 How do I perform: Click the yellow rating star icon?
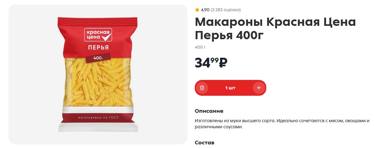click(x=197, y=10)
